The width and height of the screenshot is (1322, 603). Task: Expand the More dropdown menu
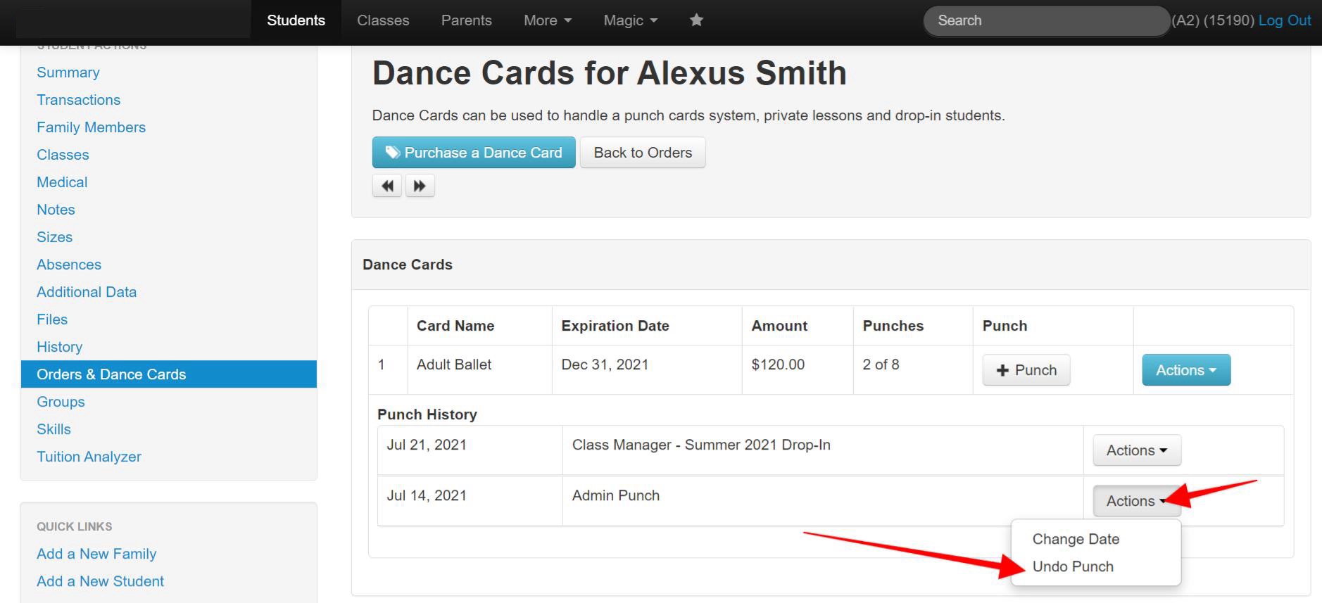pos(548,20)
